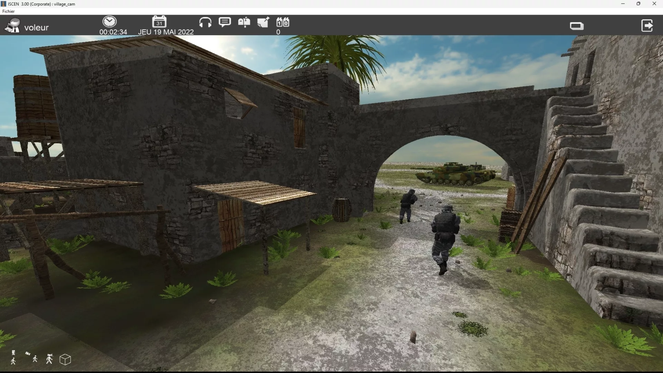663x373 pixels.
Task: Click the exit session icon
Action: [x=647, y=26]
